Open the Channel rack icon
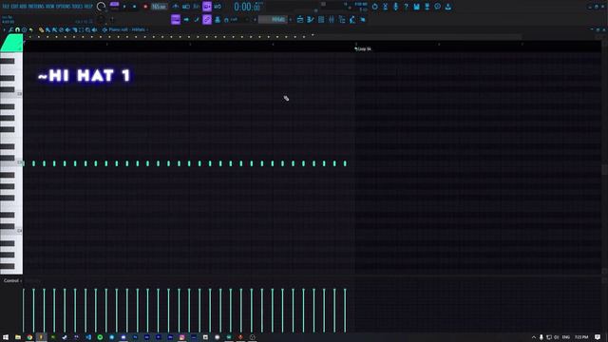Screen dimensions: 608x342 click(321, 19)
